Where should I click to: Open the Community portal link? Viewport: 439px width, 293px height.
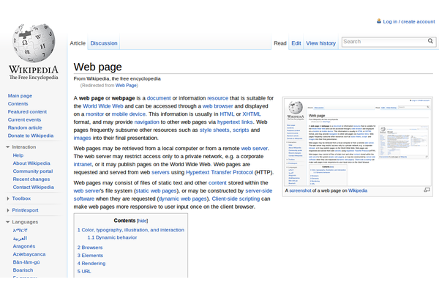33,171
